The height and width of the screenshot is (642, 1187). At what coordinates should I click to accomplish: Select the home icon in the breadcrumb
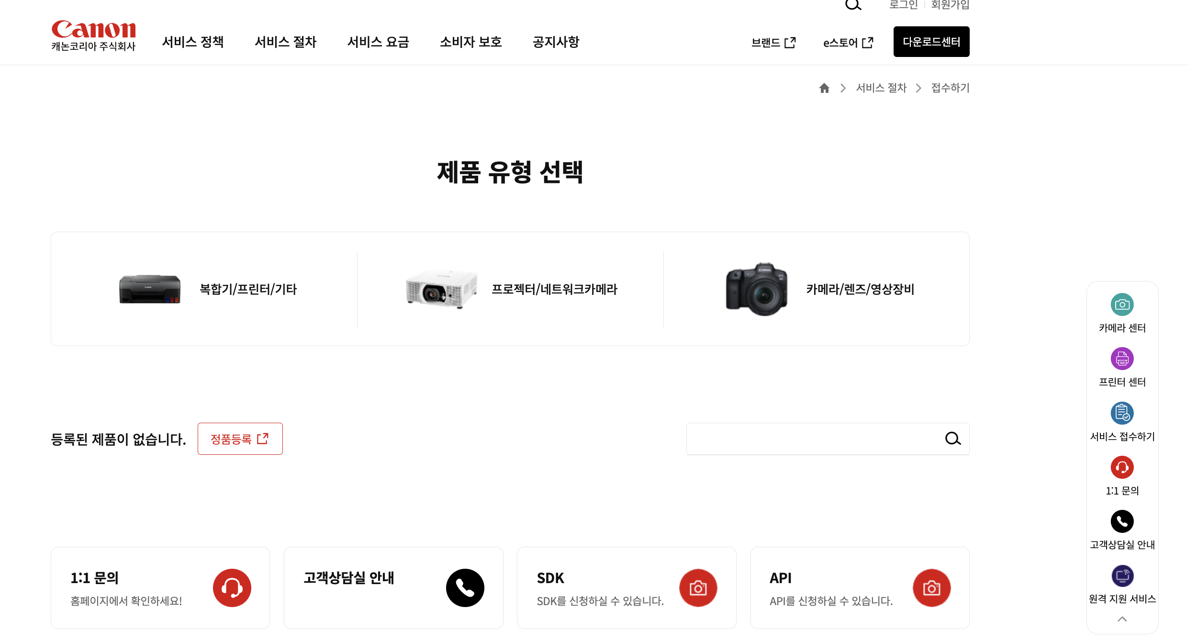(824, 88)
